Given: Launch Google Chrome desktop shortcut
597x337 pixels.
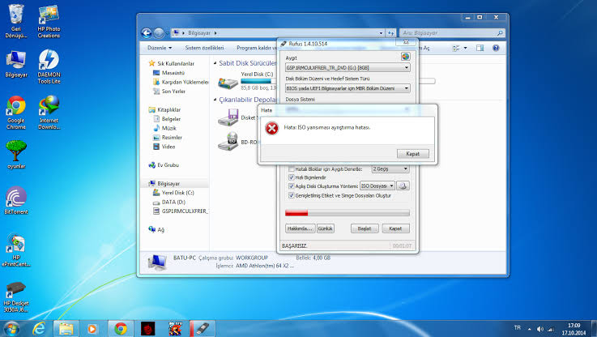Looking at the screenshot, I should pos(16,113).
